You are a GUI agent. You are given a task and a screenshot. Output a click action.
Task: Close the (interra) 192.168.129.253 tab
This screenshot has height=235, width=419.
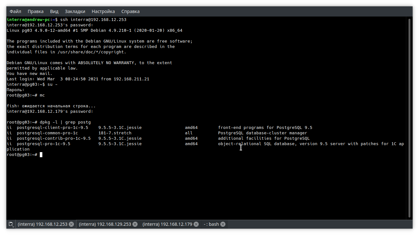[x=135, y=224]
